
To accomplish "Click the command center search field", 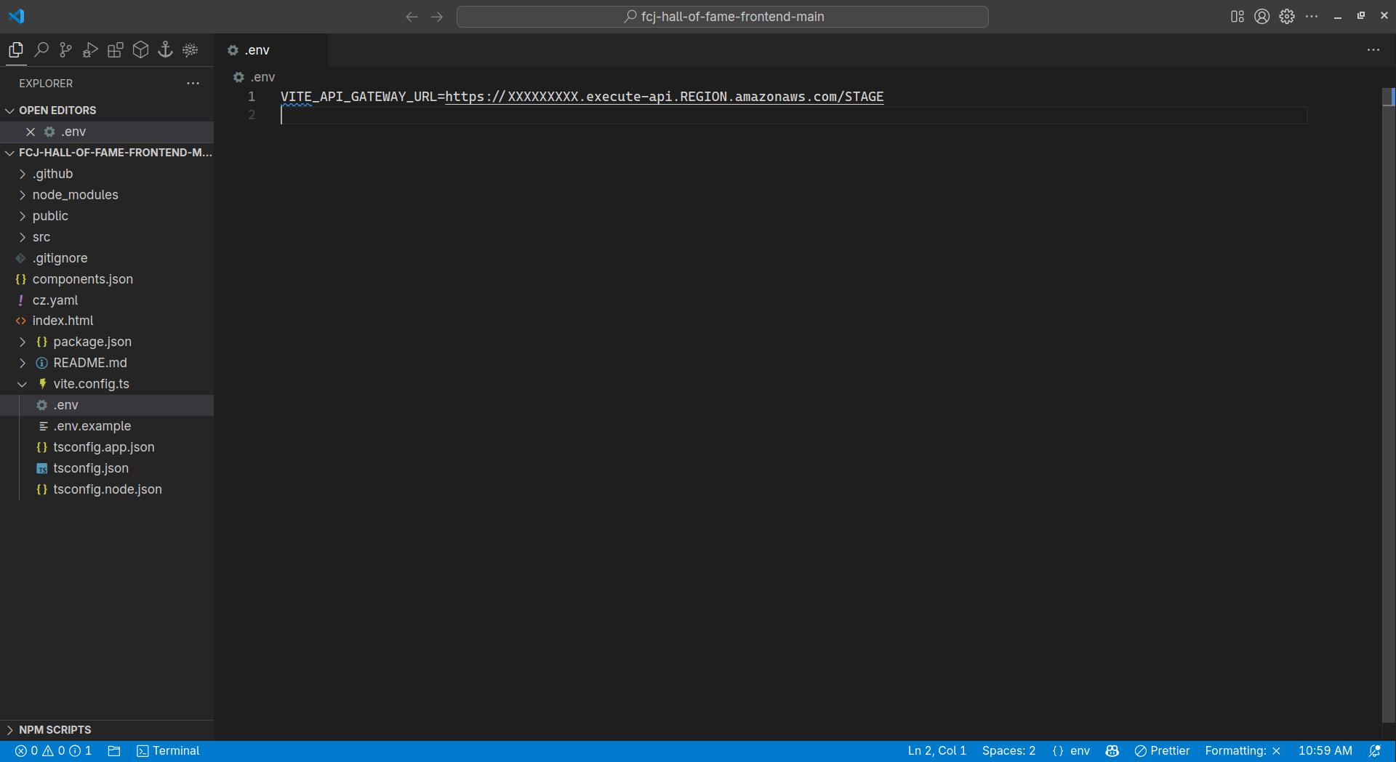I will 722,17.
